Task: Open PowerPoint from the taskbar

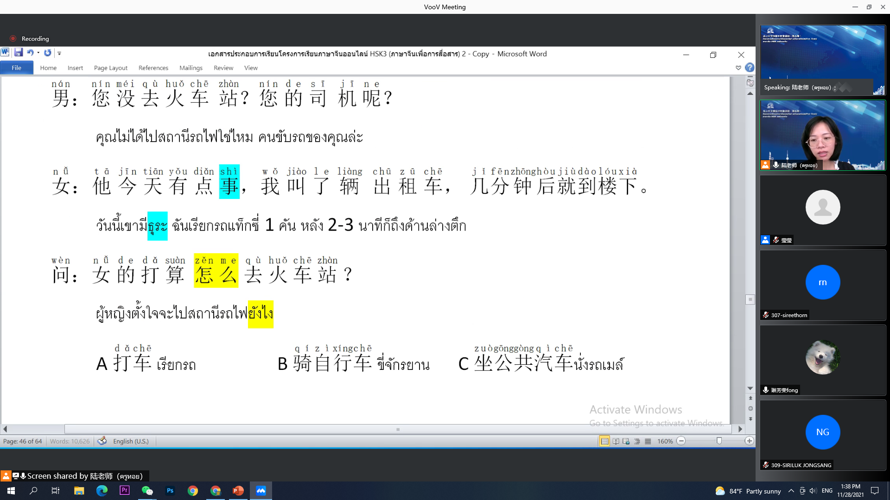Action: click(238, 491)
